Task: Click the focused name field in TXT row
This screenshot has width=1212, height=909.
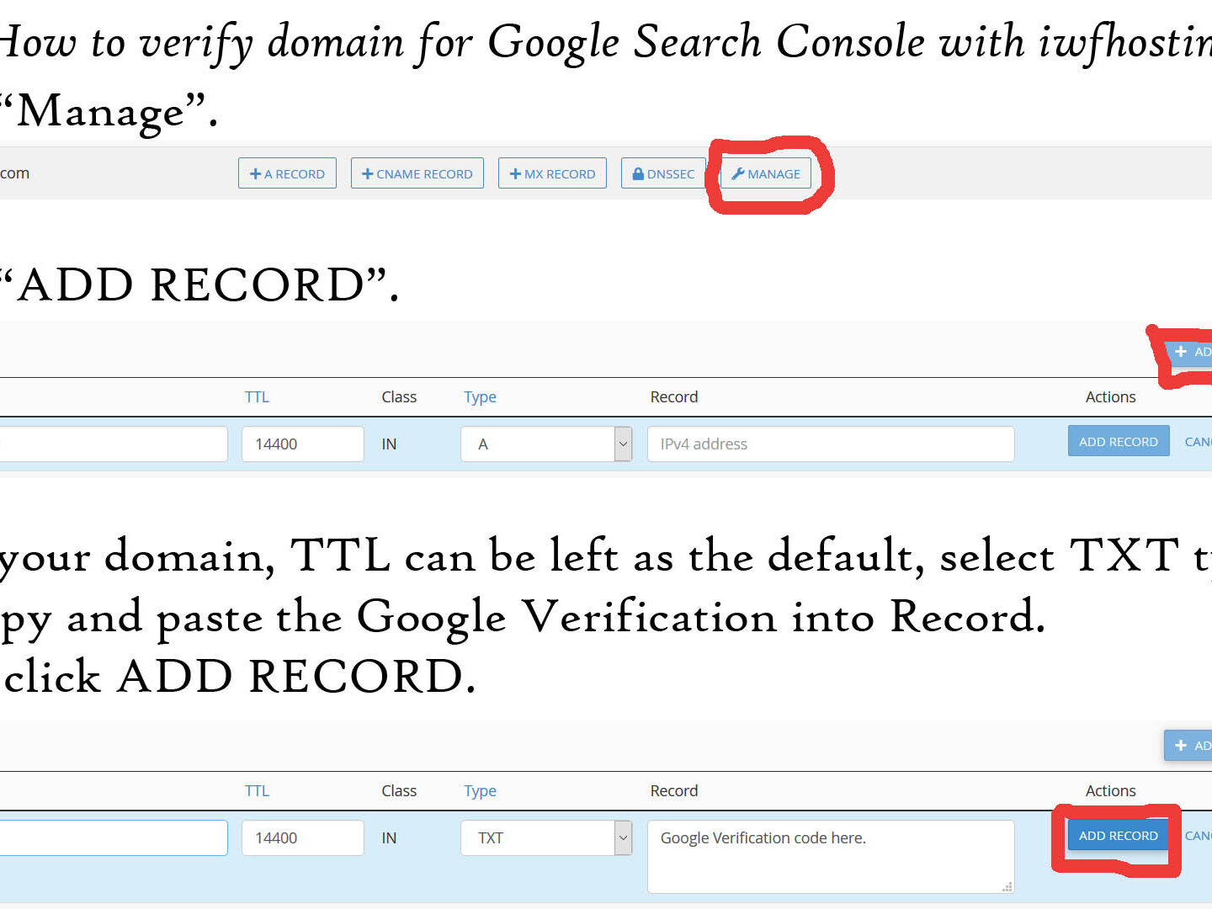Action: pos(113,837)
